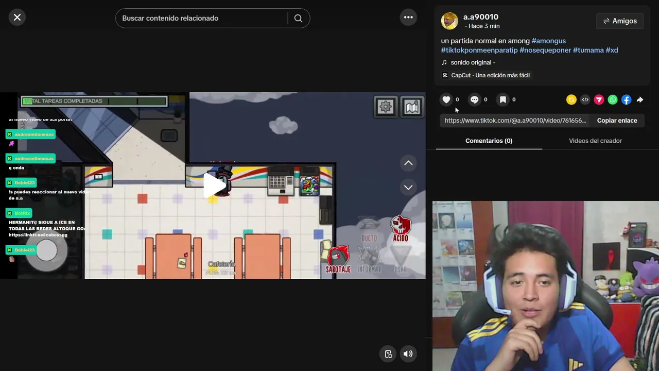Open the #nosequeponer hashtag

tap(545, 50)
